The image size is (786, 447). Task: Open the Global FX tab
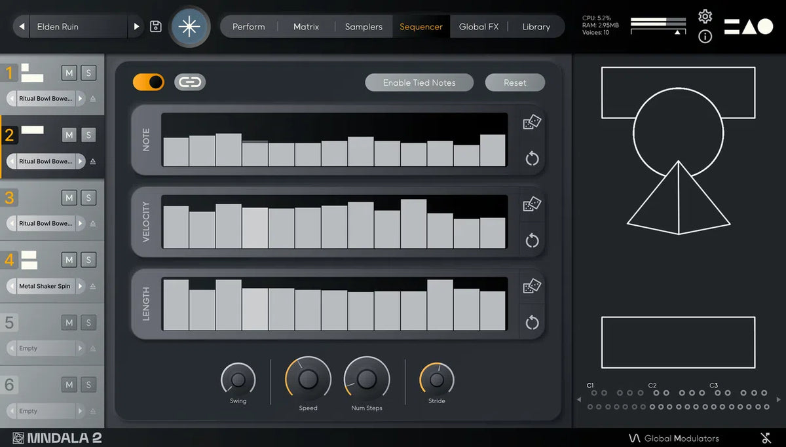(x=479, y=27)
